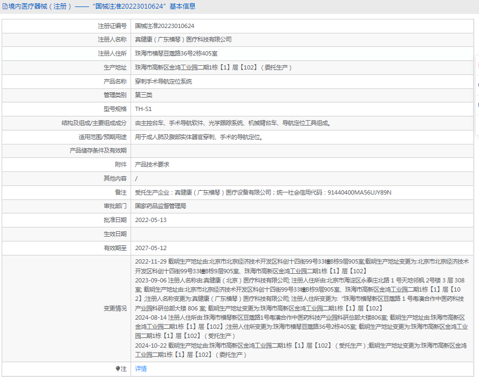Click the address value in the 注册人住所 row

(176, 53)
